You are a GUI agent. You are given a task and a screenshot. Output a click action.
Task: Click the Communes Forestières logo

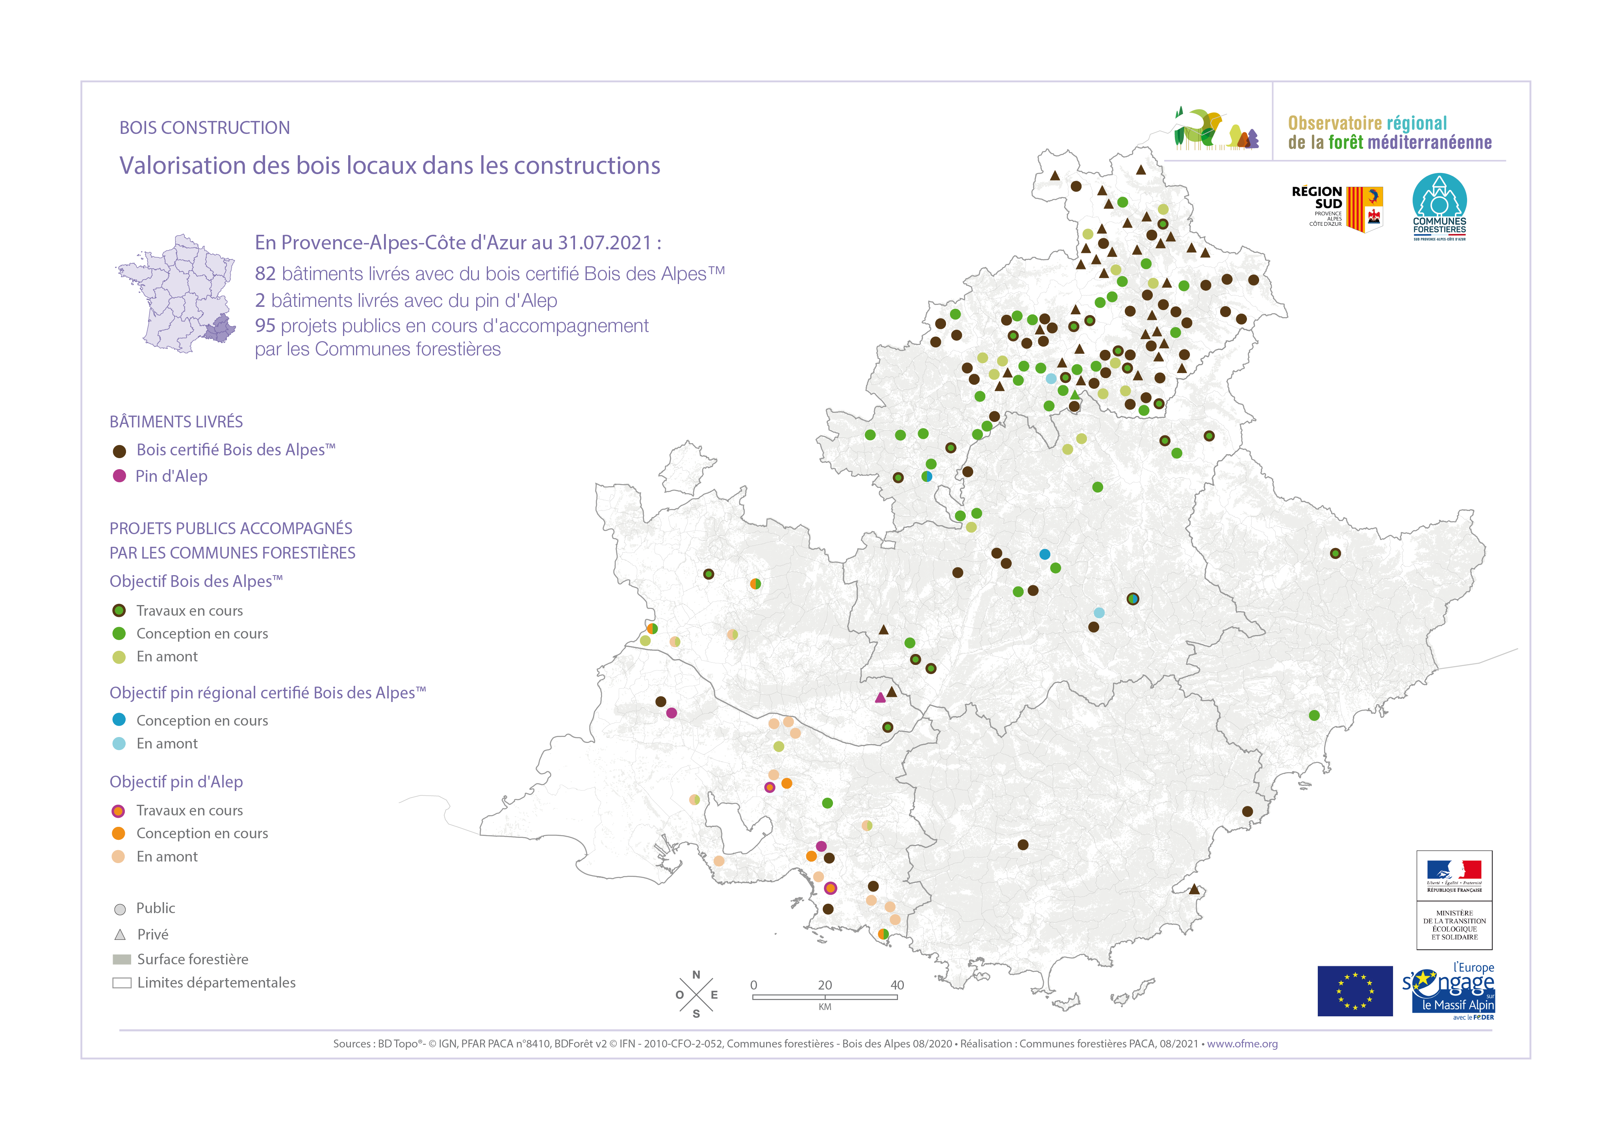tap(1439, 207)
